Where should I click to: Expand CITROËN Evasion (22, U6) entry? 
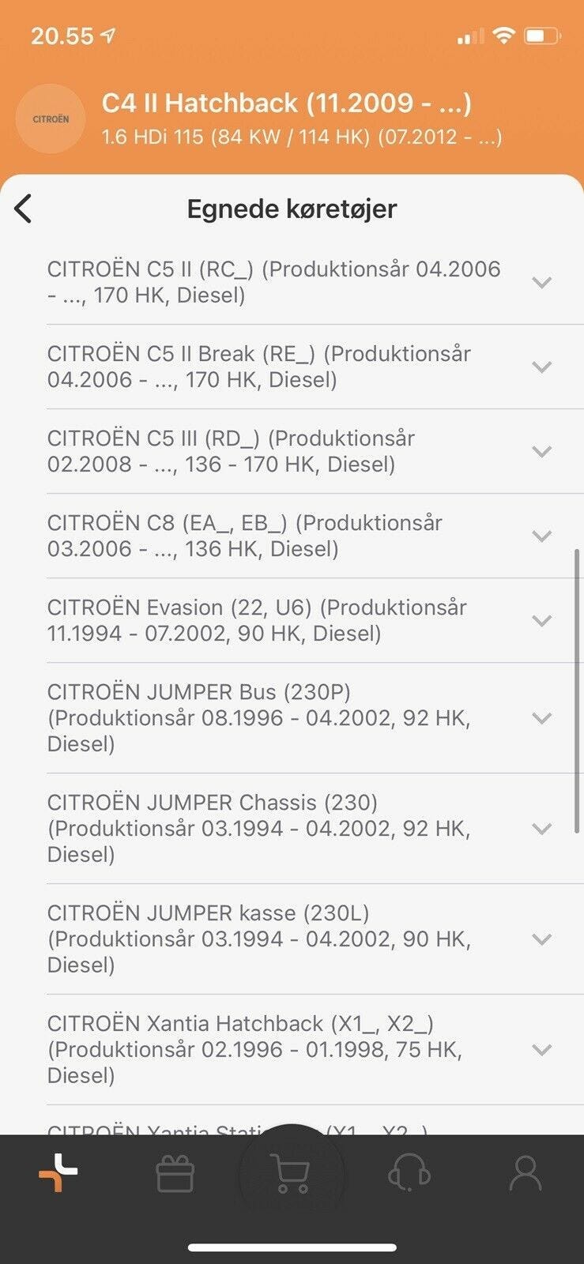(x=541, y=620)
